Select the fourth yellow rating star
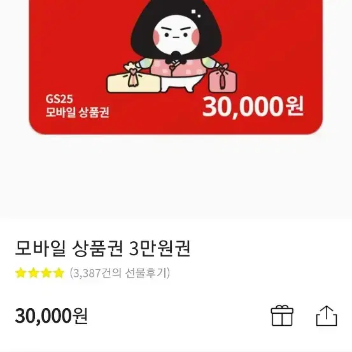The height and width of the screenshot is (352, 352). click(x=59, y=273)
